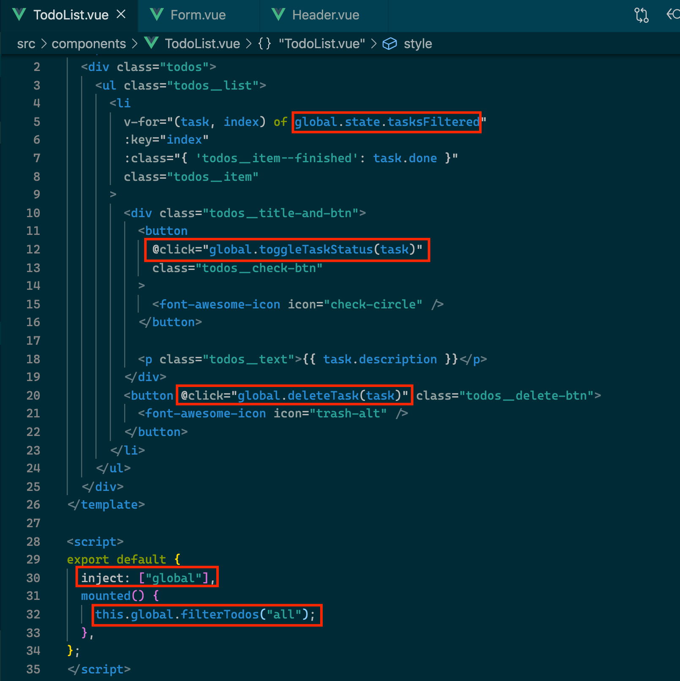Image resolution: width=680 pixels, height=681 pixels.
Task: Open the Header.vue tab
Action: pos(325,15)
